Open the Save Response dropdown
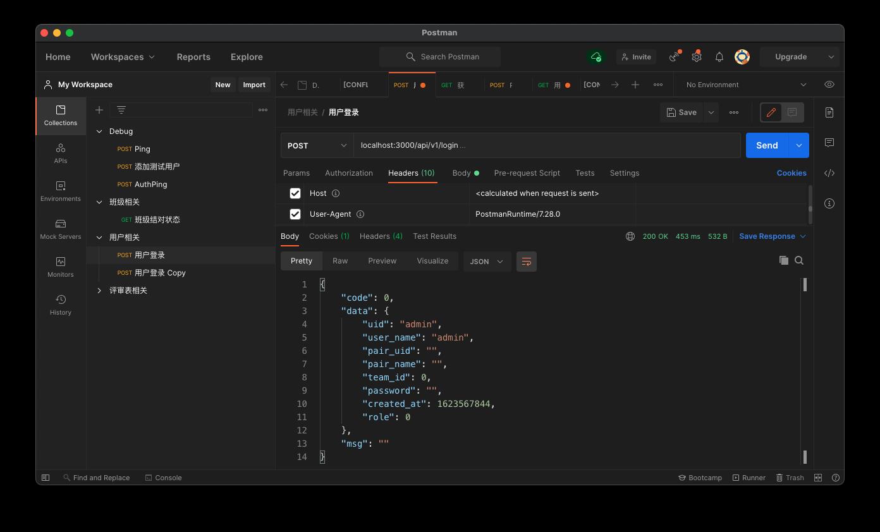The image size is (880, 532). pyautogui.click(x=773, y=236)
